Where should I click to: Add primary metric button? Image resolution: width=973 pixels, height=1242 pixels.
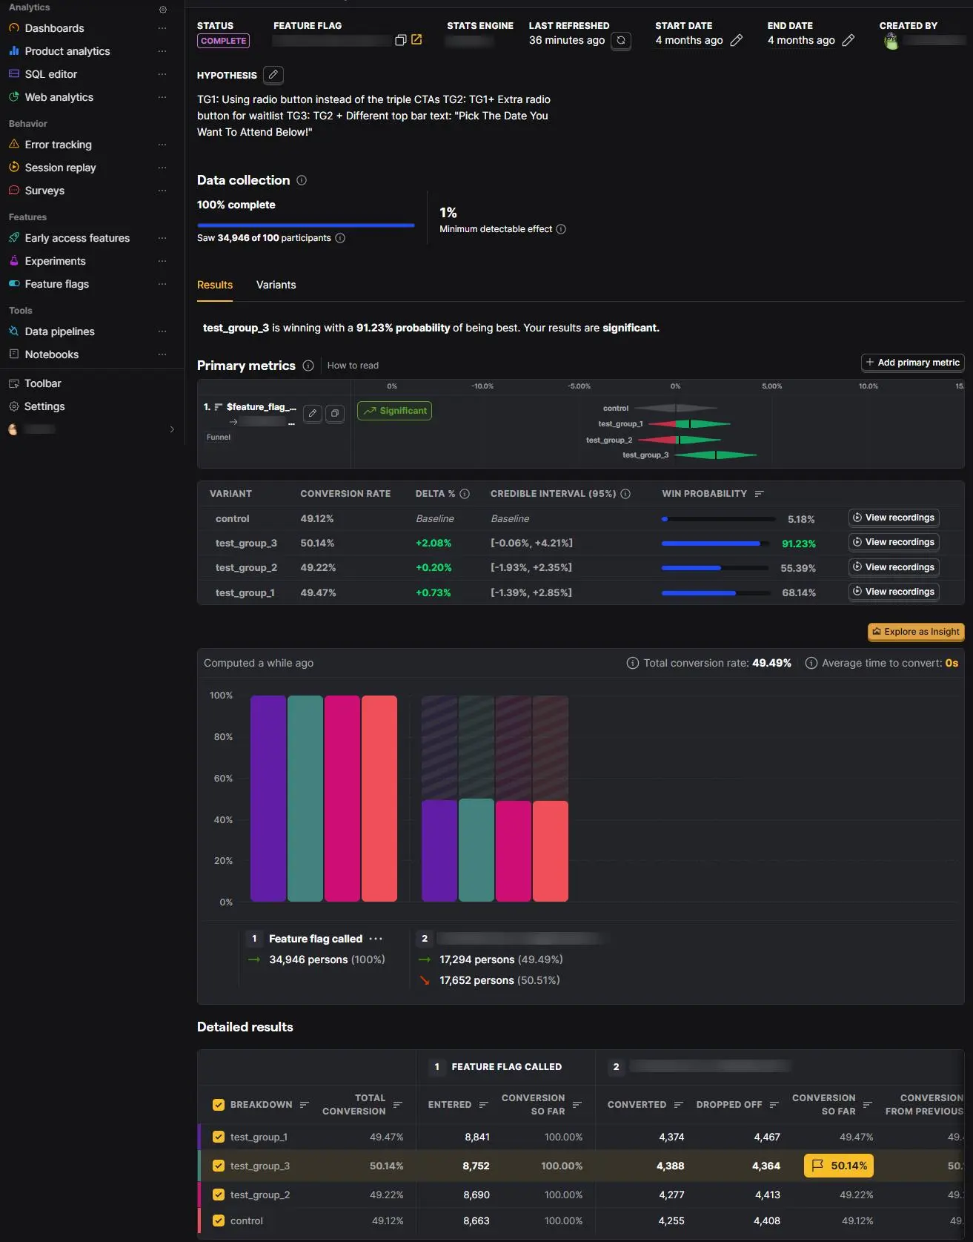click(x=912, y=363)
